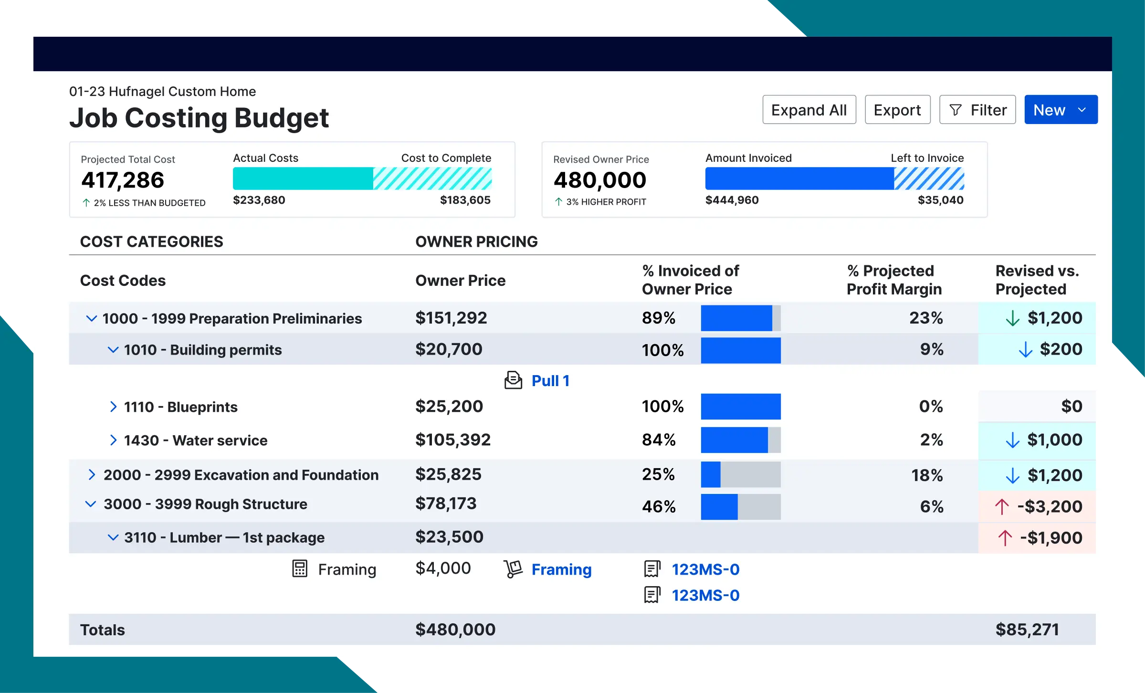Expand 2000 - 2999 Excavation and Foundation
Viewport: 1145px width, 693px height.
point(92,474)
